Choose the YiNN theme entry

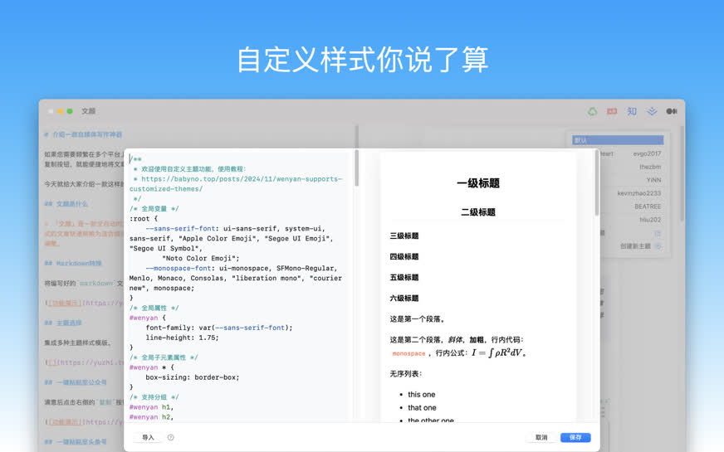click(x=653, y=180)
